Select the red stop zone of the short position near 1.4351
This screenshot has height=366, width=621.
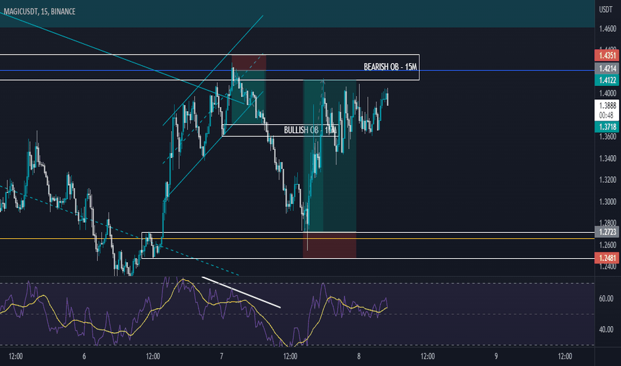coord(249,62)
